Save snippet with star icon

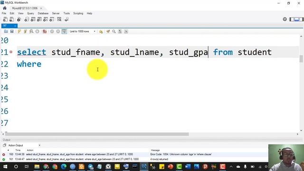[101, 31]
